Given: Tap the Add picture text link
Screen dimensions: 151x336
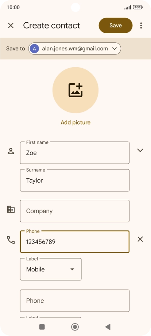Looking at the screenshot, I should point(75,122).
